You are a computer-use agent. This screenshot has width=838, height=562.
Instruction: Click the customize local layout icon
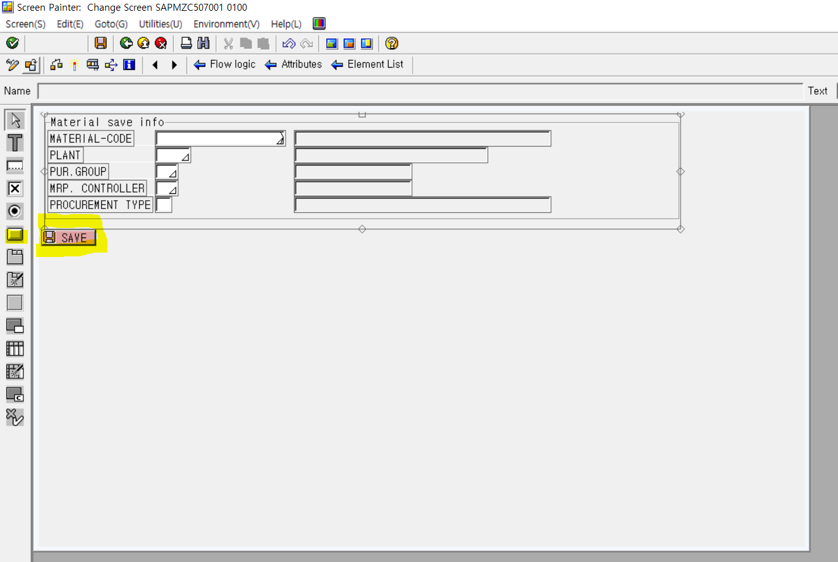click(x=319, y=24)
